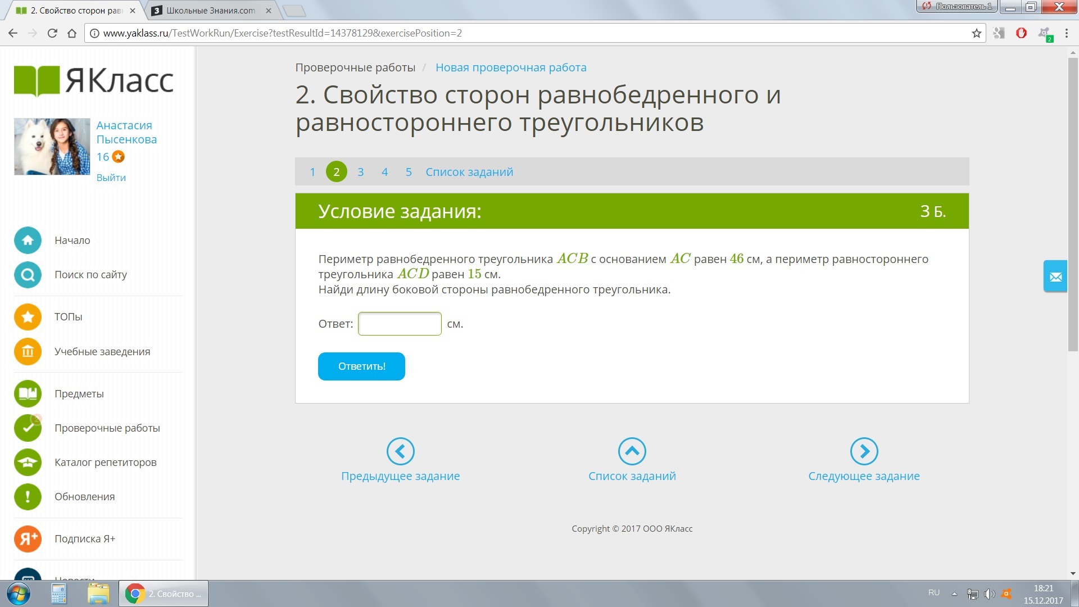This screenshot has width=1079, height=607.
Task: Switch to Школьные Знания.com browser tab
Action: (211, 10)
